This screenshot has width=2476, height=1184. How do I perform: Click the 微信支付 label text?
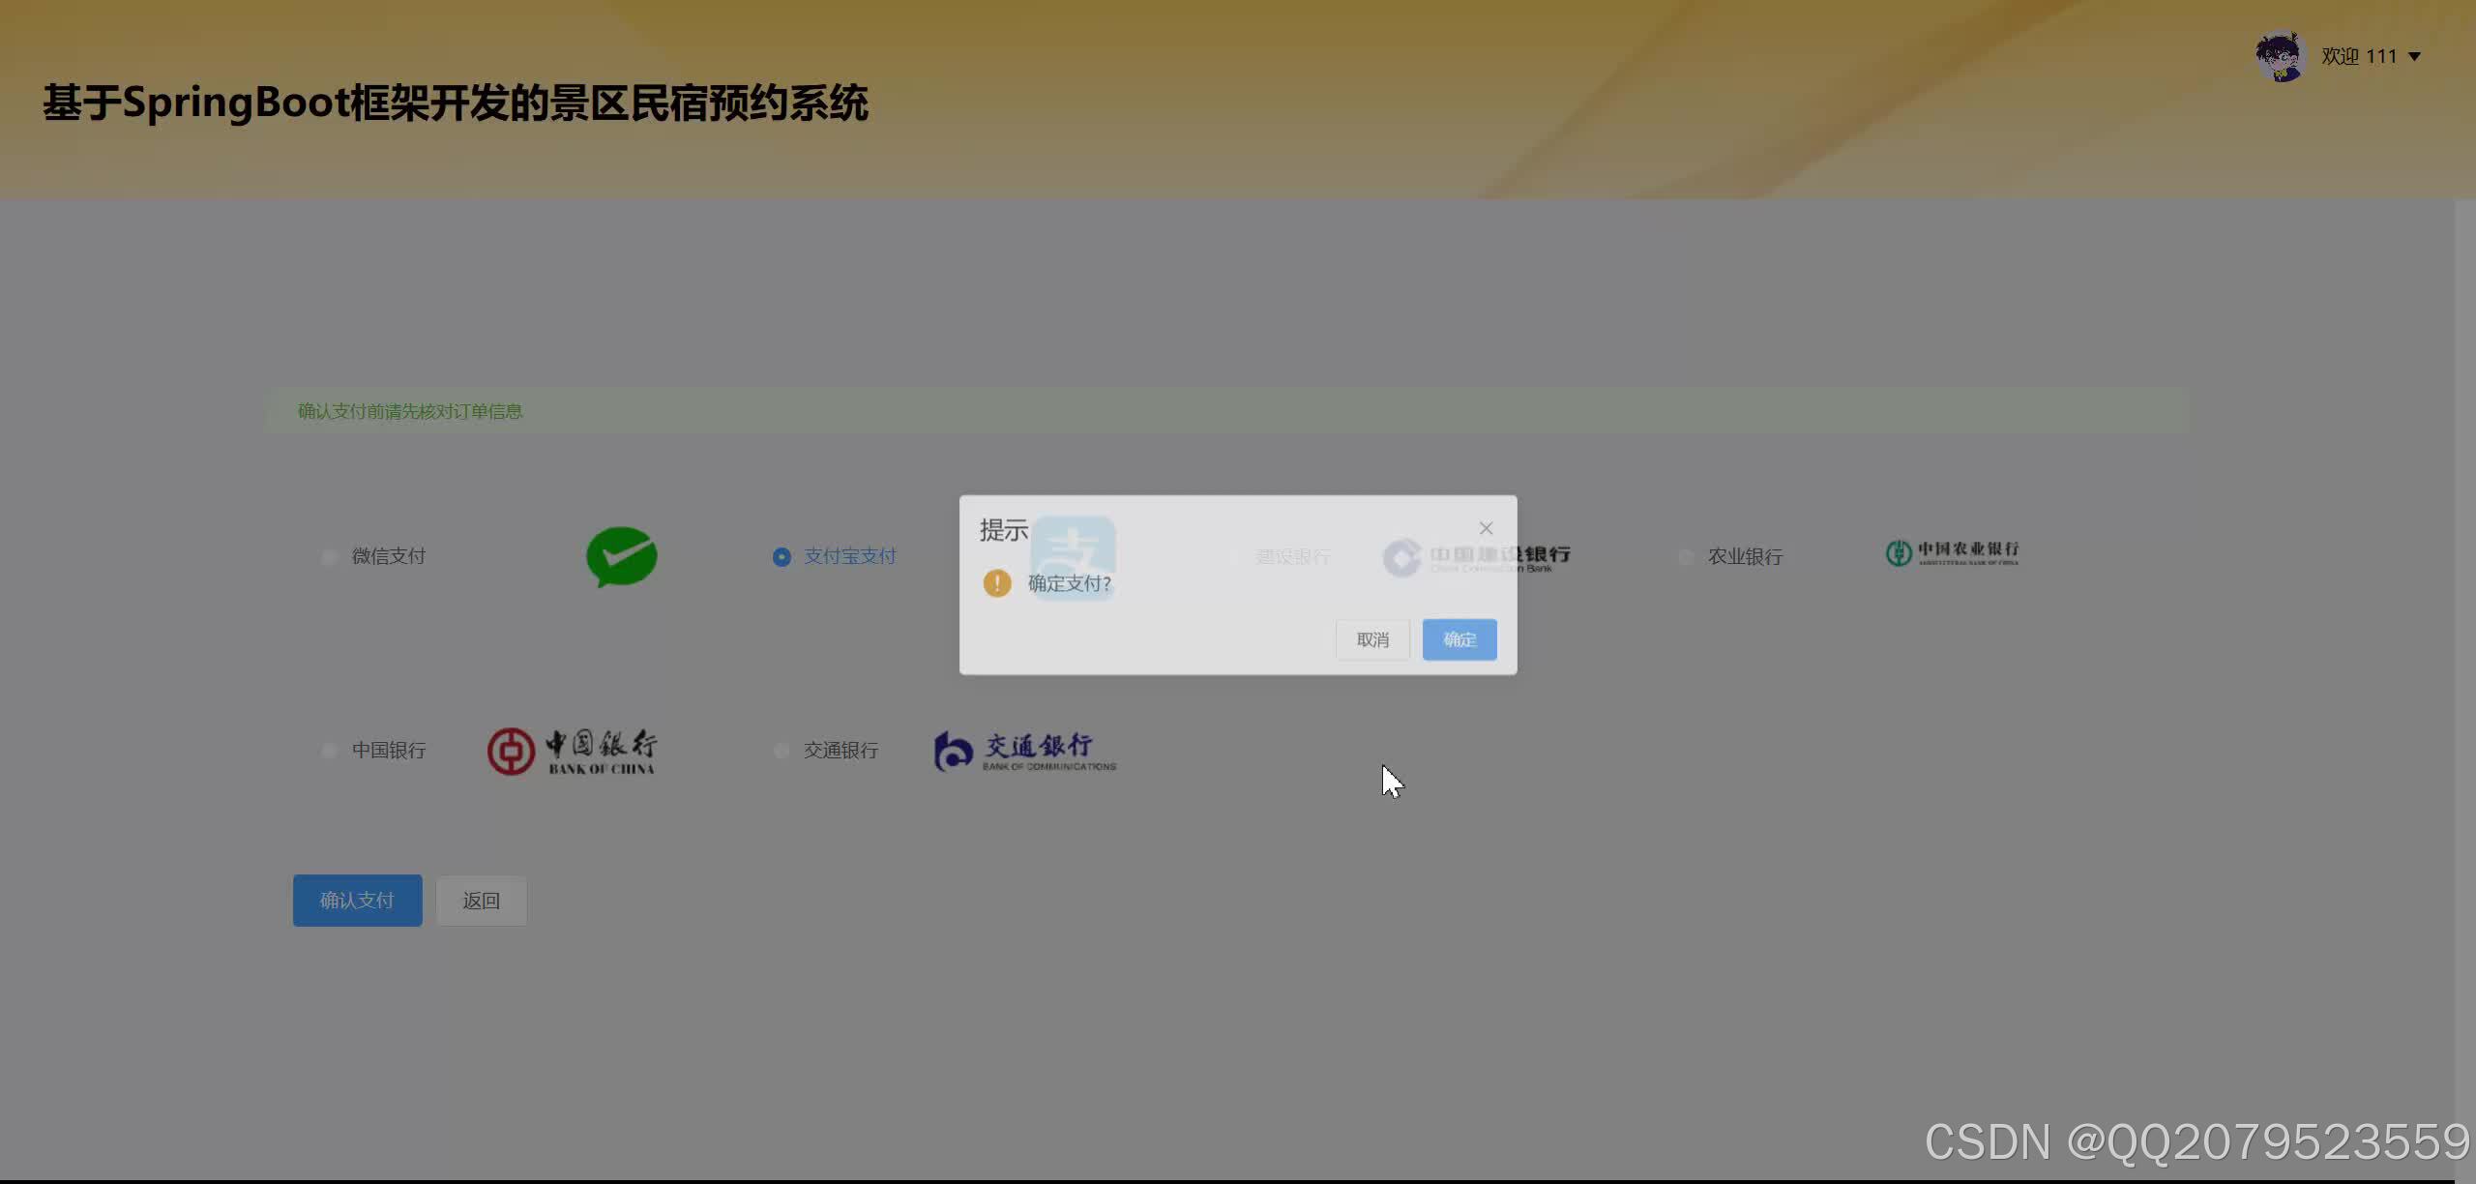[389, 556]
